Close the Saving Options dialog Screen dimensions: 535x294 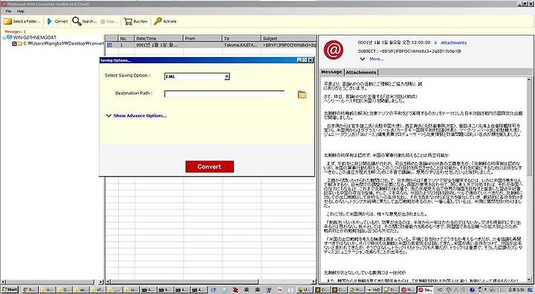[310, 60]
